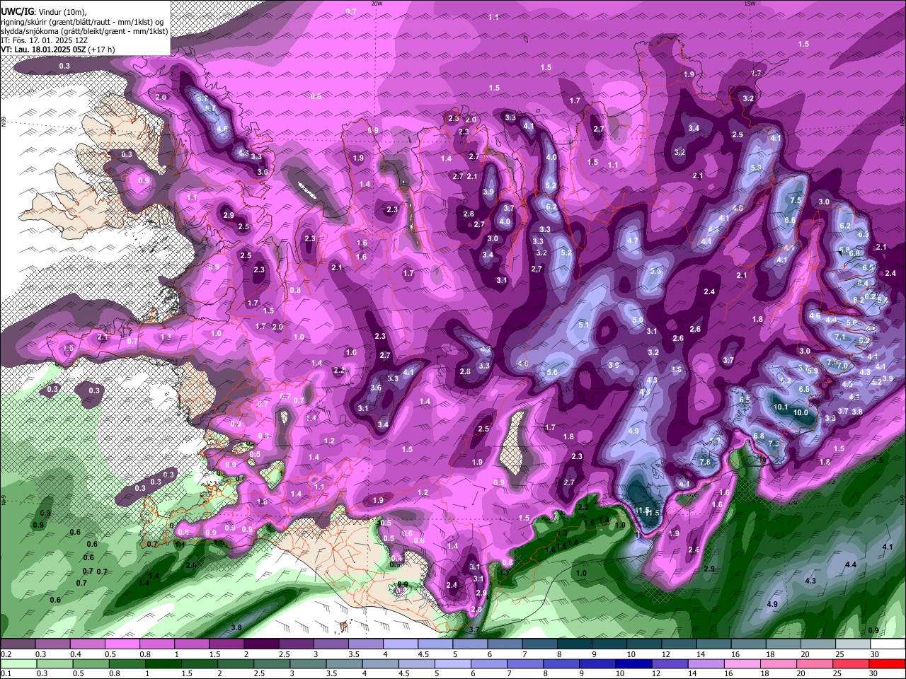Pick the deep blue rain swatch between 10 and 12

(x=633, y=663)
